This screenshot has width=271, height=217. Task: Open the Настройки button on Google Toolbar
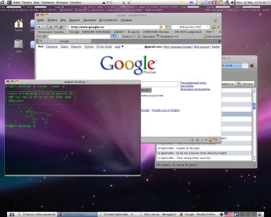[x=212, y=36]
